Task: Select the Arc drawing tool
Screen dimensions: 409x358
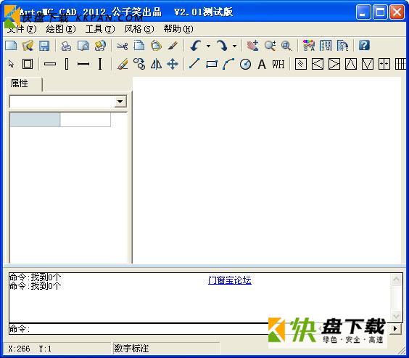Action: 228,64
